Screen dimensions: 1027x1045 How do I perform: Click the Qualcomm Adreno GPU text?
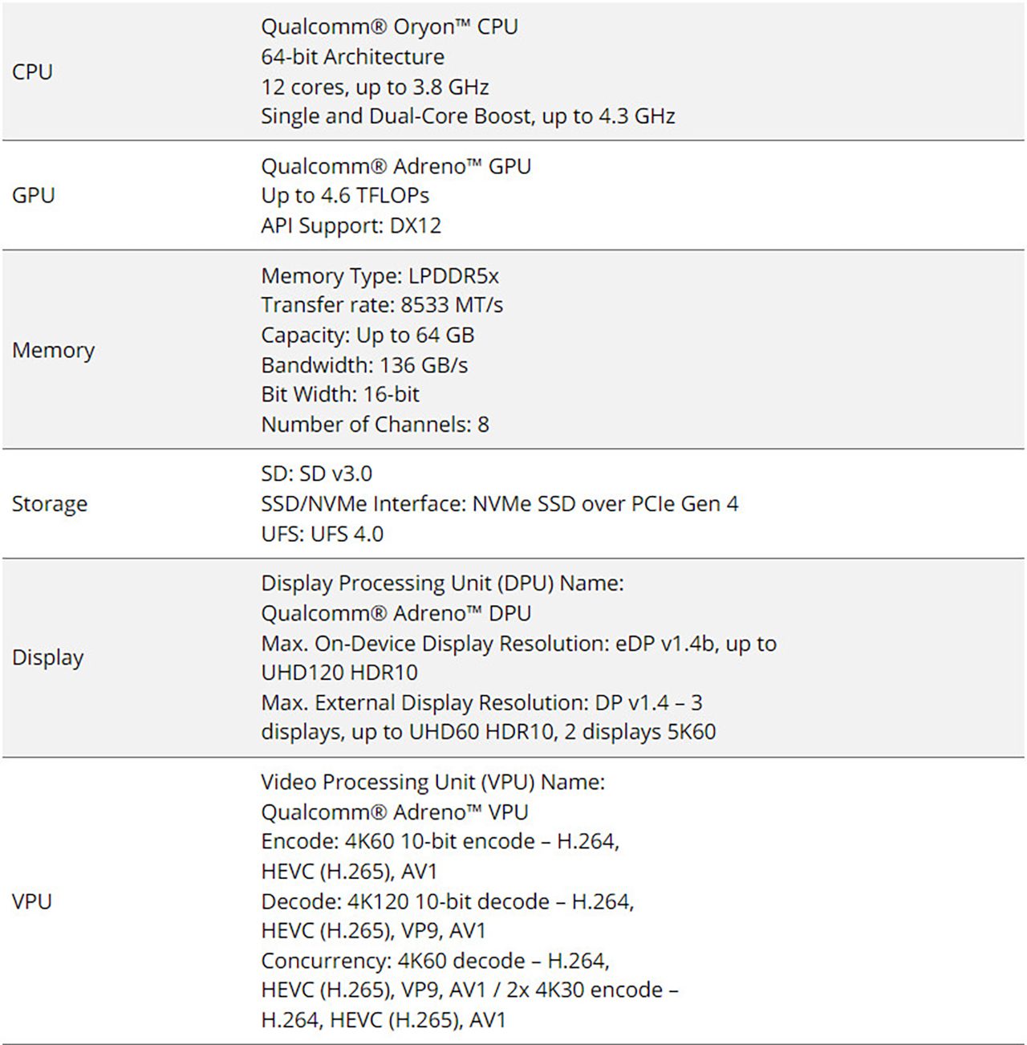click(x=396, y=166)
